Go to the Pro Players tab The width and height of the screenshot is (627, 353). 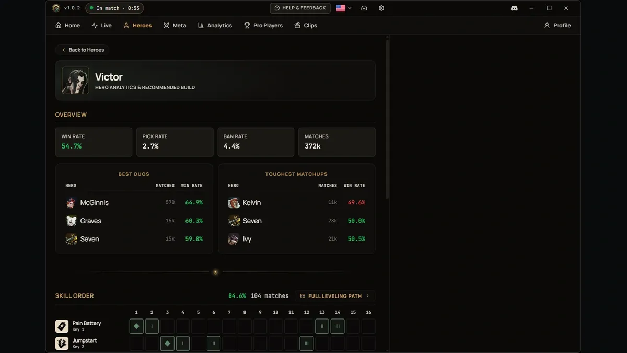pos(263,25)
